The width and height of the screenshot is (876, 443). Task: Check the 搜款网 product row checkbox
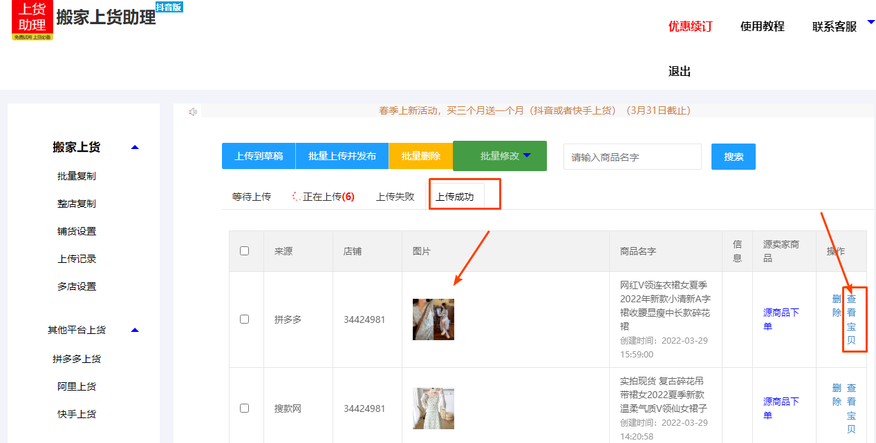(244, 408)
